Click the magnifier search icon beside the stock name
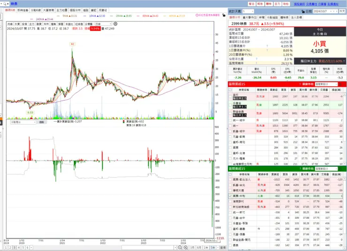The image size is (347, 251). [5, 4]
